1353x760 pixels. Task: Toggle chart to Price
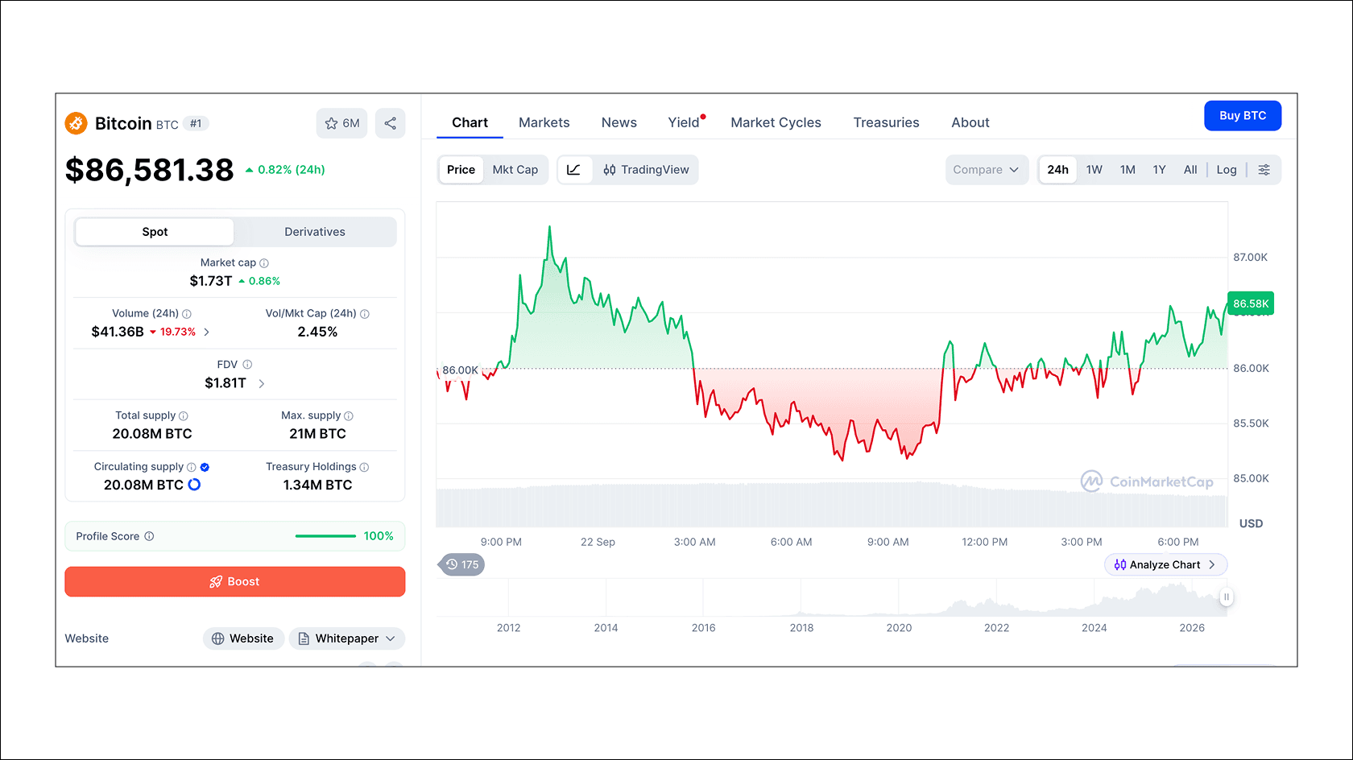461,170
